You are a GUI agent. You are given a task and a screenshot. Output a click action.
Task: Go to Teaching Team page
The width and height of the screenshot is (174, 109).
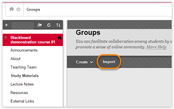click(x=23, y=67)
